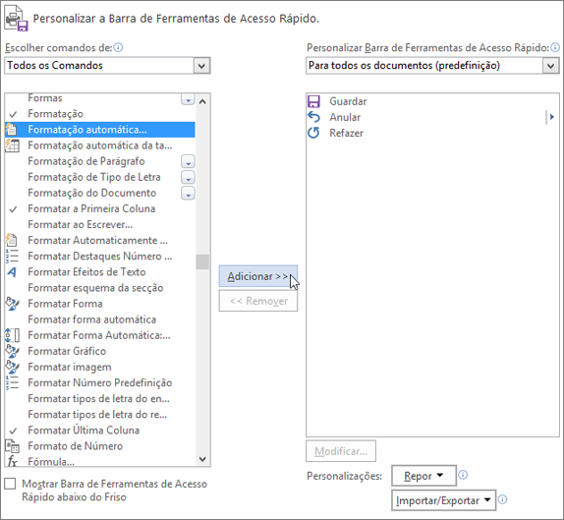Click checkmark of Formatação list entry
This screenshot has width=564, height=520.
coord(14,114)
